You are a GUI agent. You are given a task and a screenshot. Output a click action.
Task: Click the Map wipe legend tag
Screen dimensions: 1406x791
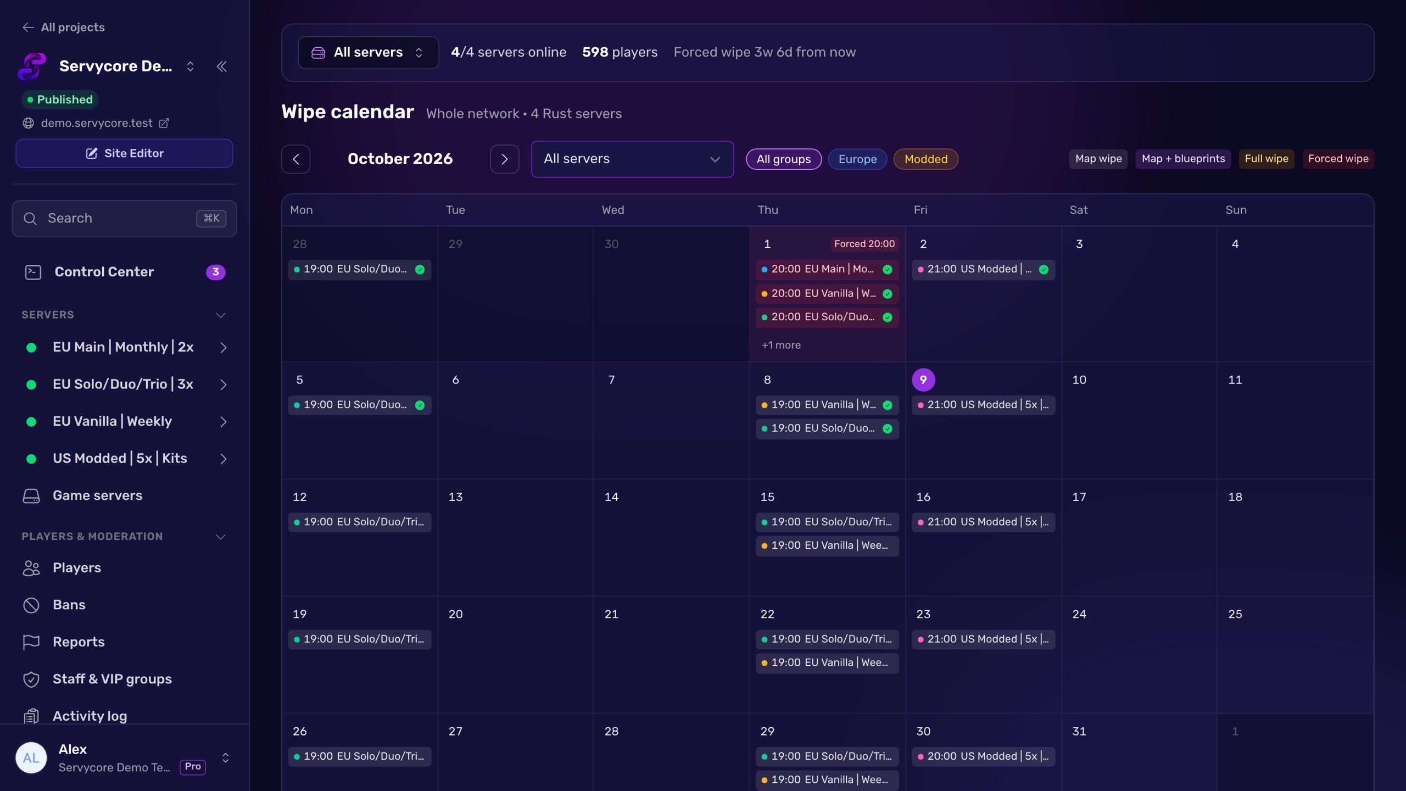pos(1098,159)
